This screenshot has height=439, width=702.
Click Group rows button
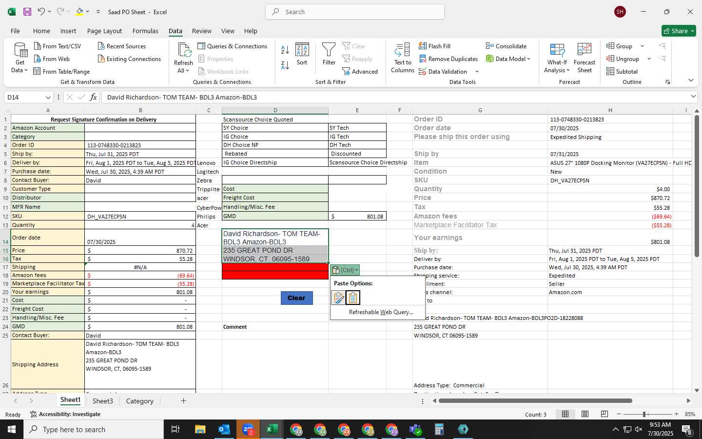[620, 46]
